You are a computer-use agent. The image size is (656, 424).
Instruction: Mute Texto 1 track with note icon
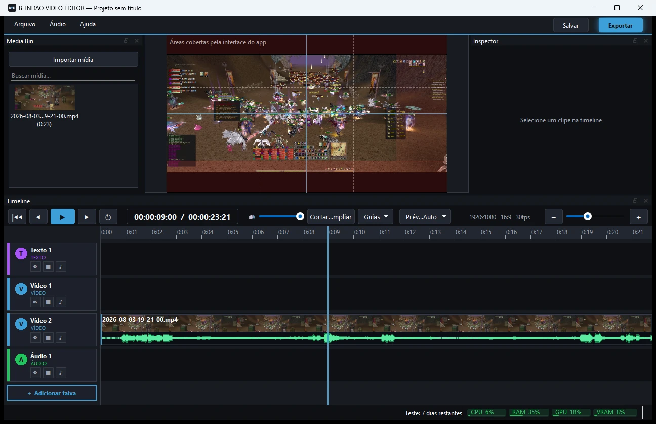point(61,267)
